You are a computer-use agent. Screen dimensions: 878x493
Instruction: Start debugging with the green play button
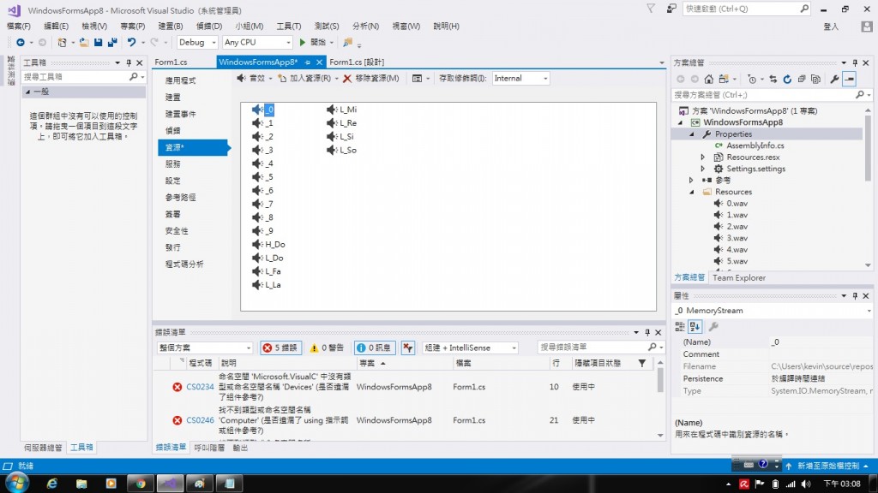pos(303,43)
